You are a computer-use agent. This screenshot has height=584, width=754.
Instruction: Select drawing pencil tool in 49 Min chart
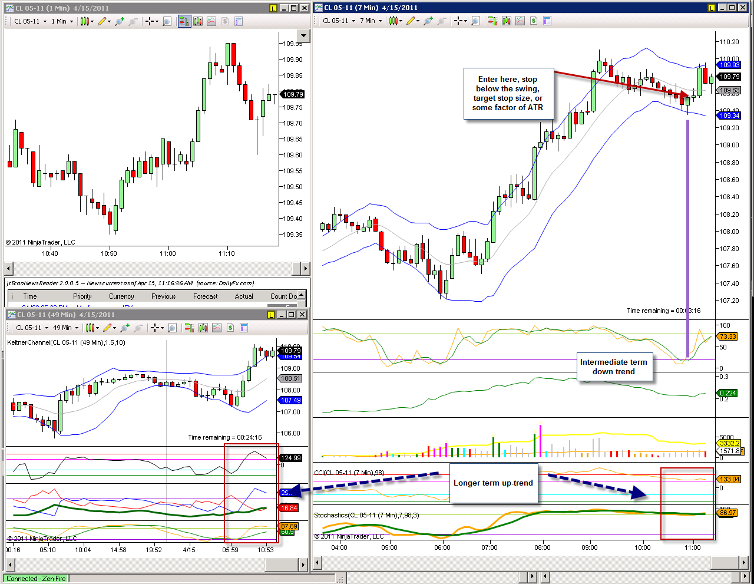[107, 328]
